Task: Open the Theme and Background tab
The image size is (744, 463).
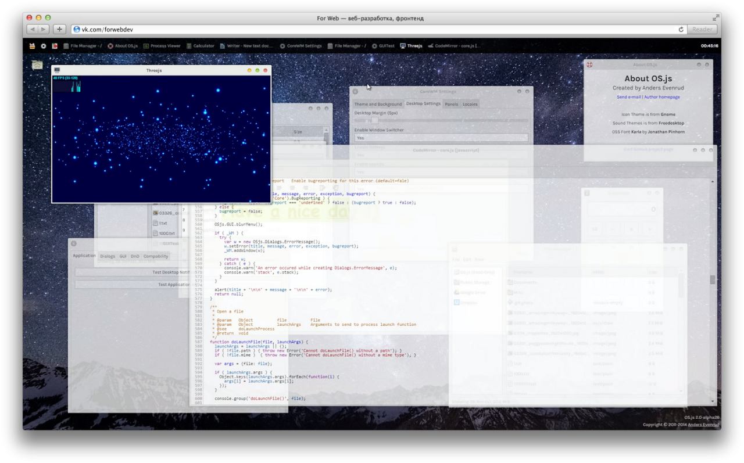Action: (378, 104)
